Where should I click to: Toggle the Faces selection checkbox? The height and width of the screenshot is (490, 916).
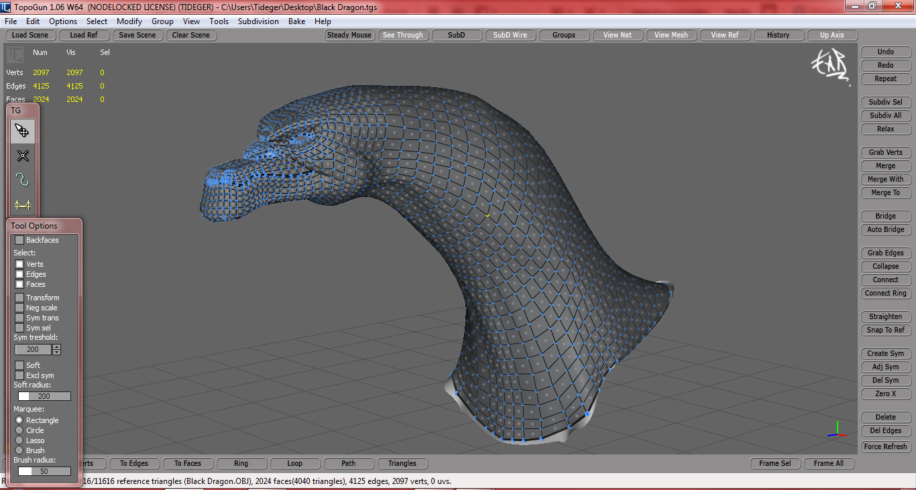coord(19,284)
